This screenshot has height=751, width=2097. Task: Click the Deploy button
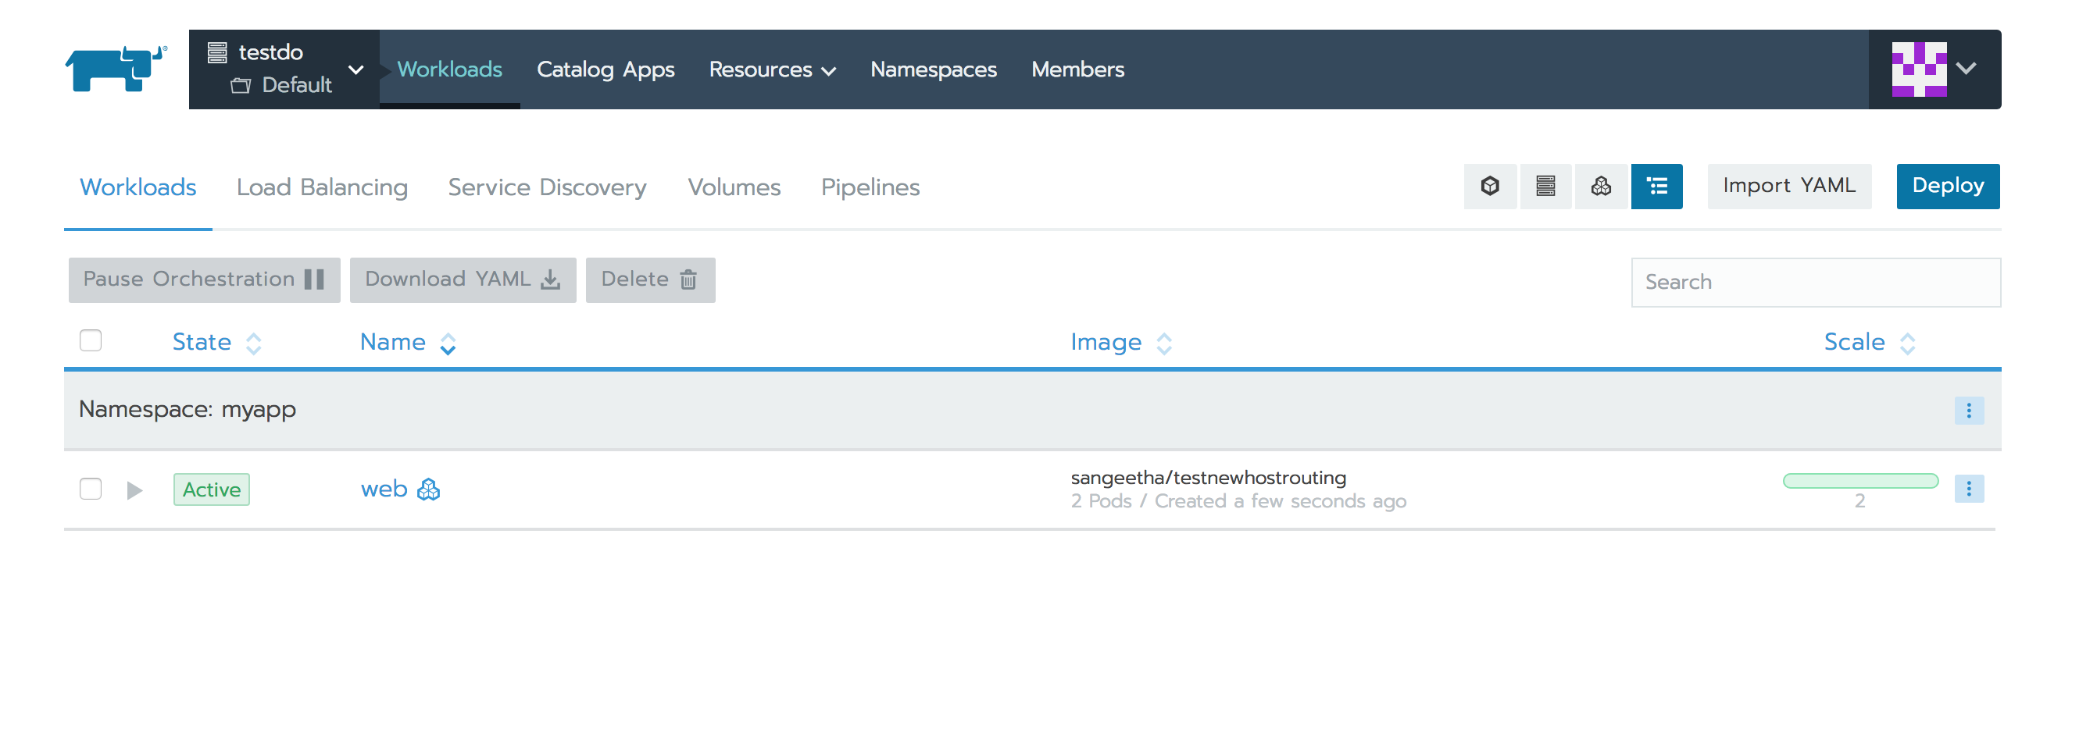click(1947, 187)
